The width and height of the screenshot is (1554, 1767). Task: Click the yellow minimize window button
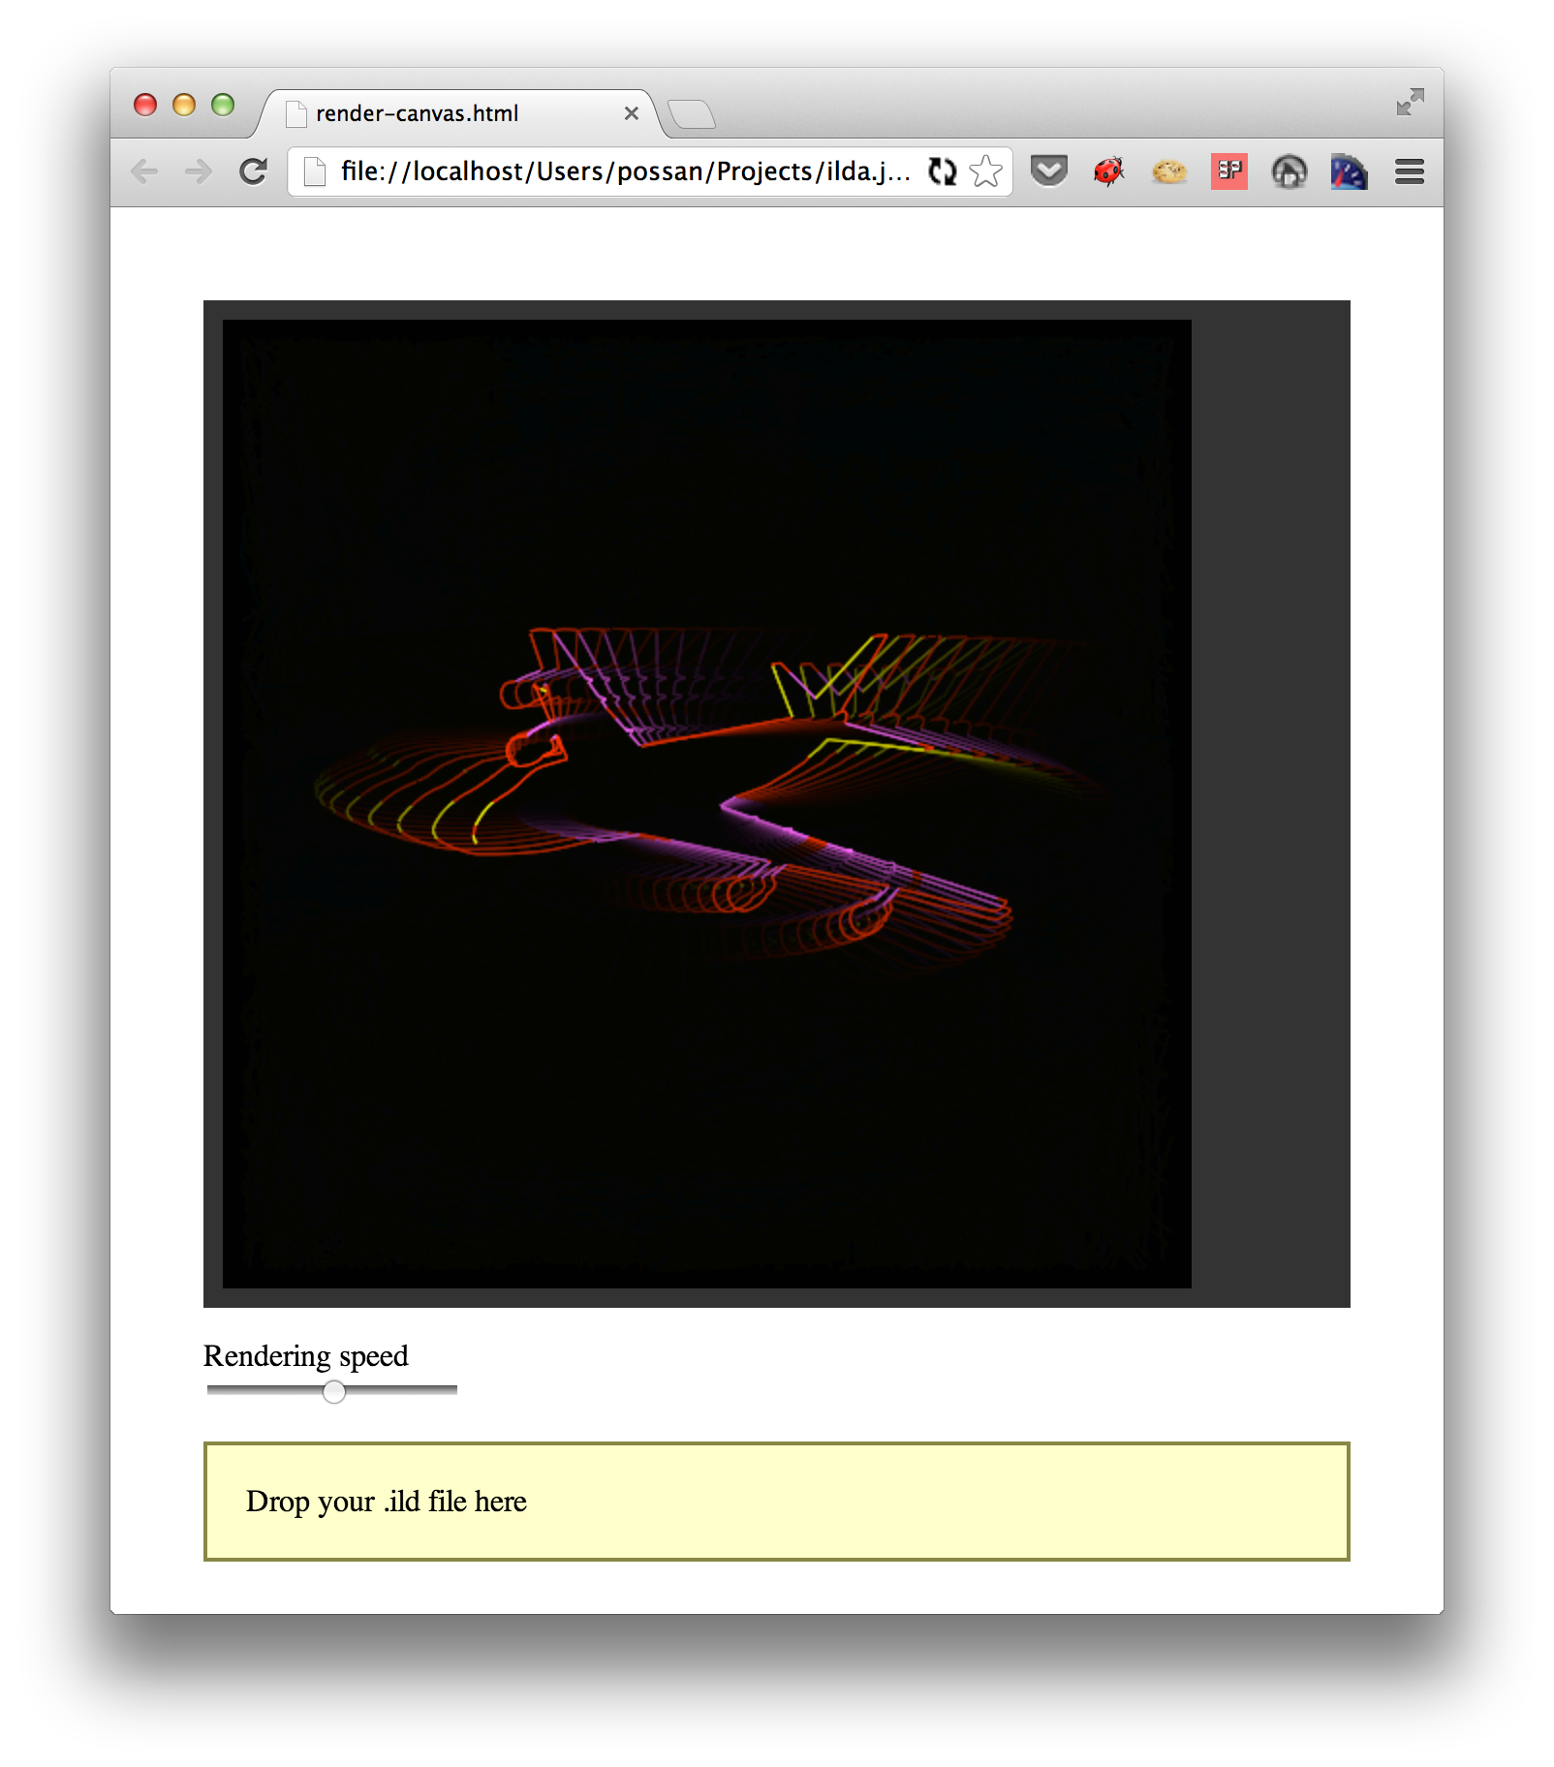[184, 105]
